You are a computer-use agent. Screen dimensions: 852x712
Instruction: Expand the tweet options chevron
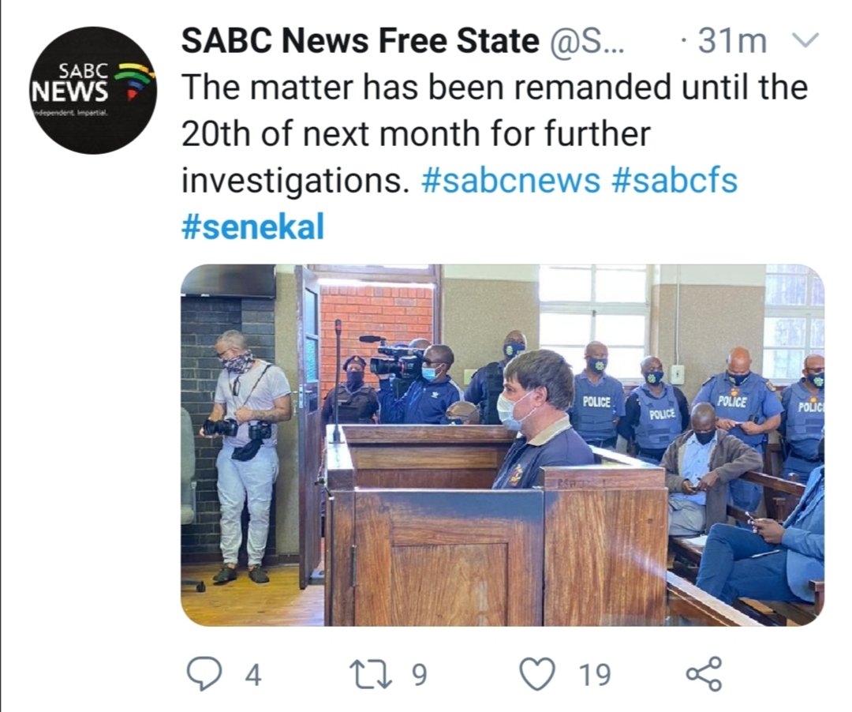tap(803, 40)
